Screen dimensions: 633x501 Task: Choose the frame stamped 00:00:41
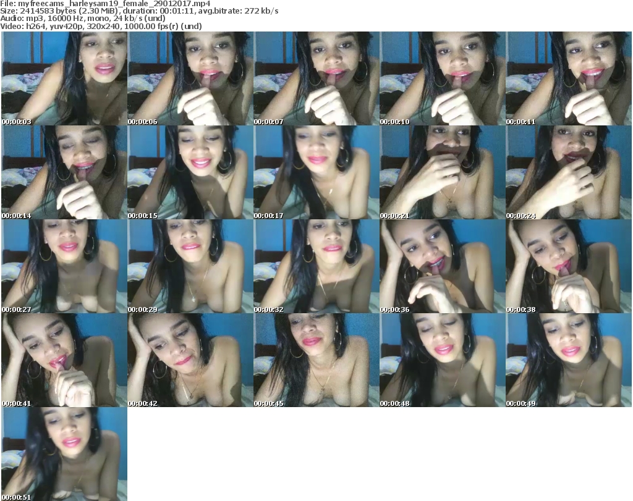[64, 360]
